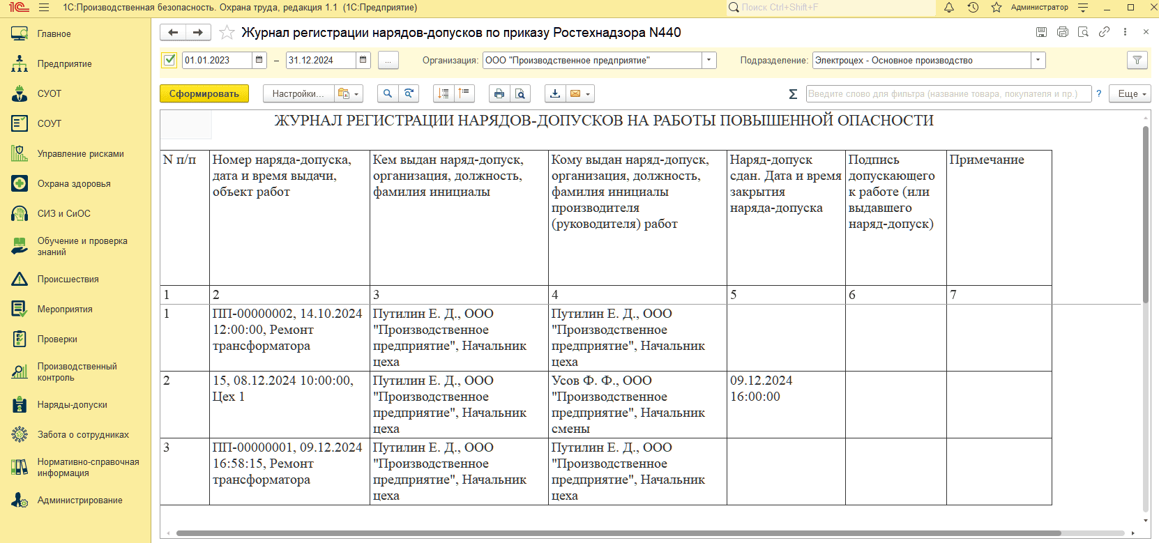1159x543 pixels.
Task: Open favorites star in title bar
Action: [997, 8]
